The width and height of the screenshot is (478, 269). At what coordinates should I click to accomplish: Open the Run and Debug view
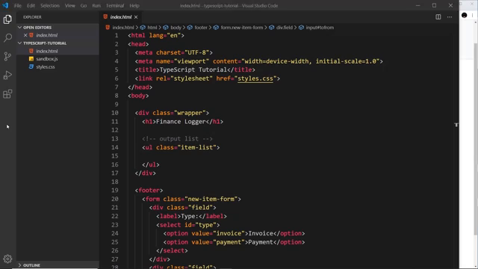coord(7,75)
